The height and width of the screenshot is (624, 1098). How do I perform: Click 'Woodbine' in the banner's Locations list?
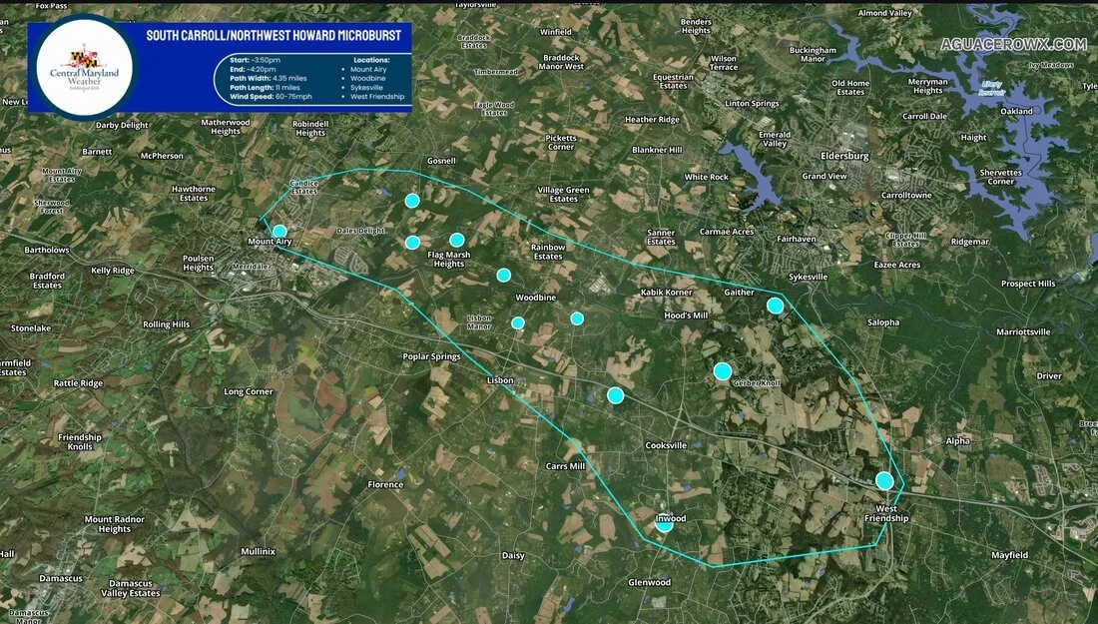tap(367, 79)
